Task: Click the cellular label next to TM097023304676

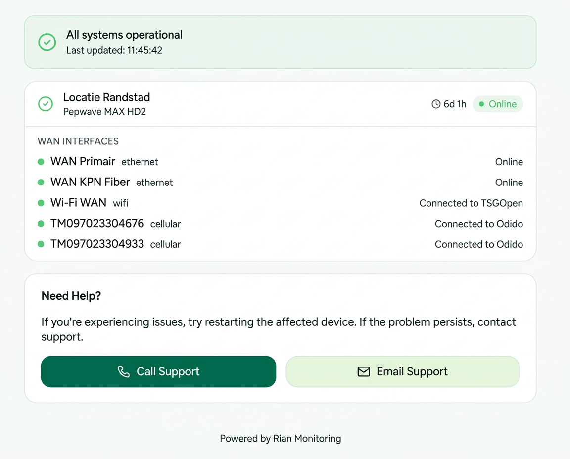Action: [165, 224]
